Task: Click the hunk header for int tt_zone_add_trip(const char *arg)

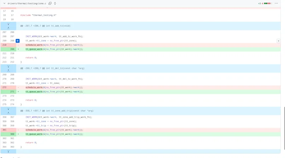Action: (57, 111)
